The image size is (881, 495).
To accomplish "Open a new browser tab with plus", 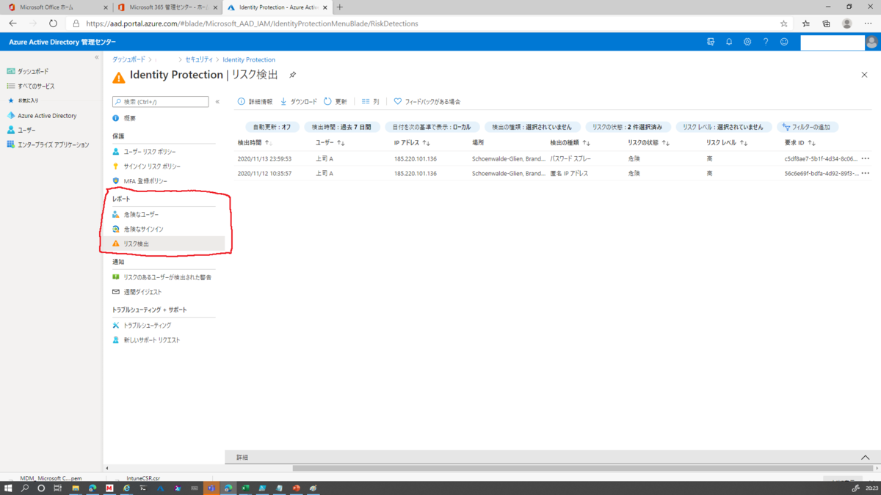I will [339, 7].
